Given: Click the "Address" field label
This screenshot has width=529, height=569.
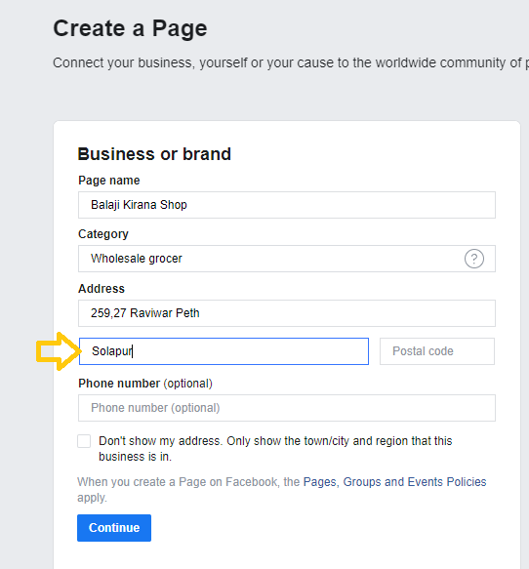Looking at the screenshot, I should pyautogui.click(x=102, y=289).
